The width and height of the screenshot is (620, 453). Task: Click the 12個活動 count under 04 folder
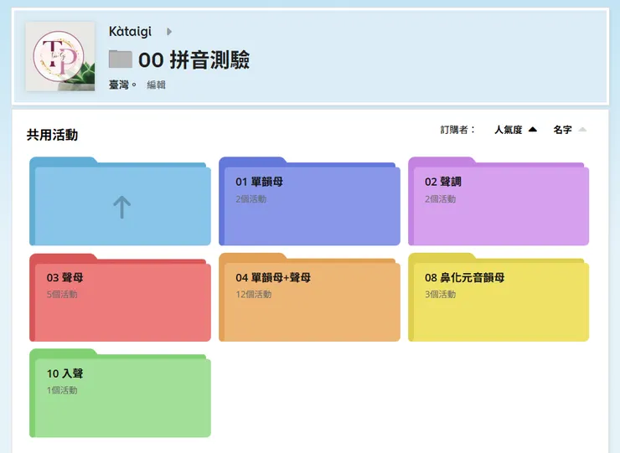coord(253,295)
